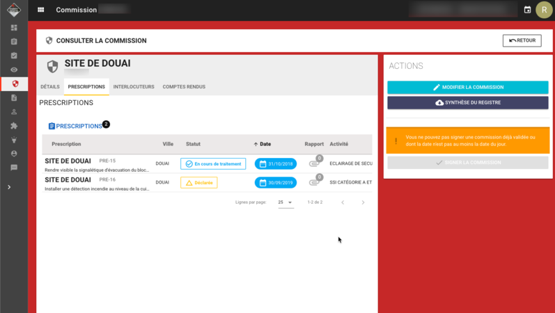Open the calendar icon in top bar
555x313 pixels.
(x=527, y=10)
